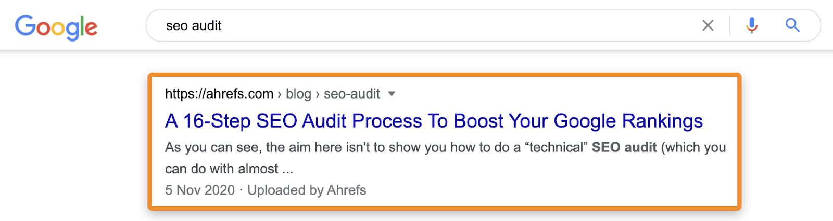Click the divider between clear and microphone
The width and height of the screenshot is (833, 221).
point(730,25)
